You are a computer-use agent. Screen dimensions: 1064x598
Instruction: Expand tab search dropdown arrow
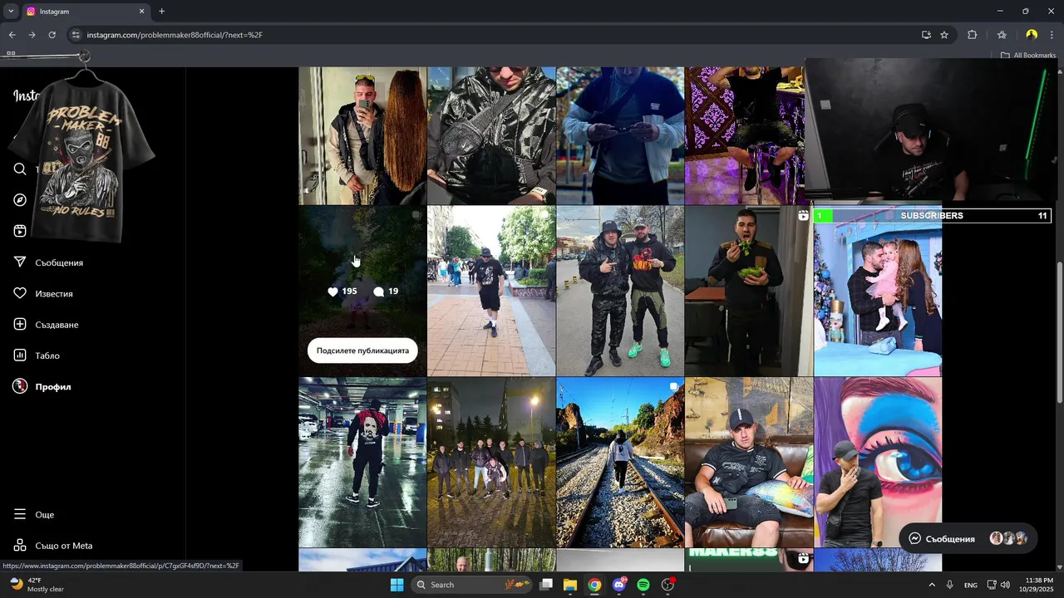pos(11,12)
